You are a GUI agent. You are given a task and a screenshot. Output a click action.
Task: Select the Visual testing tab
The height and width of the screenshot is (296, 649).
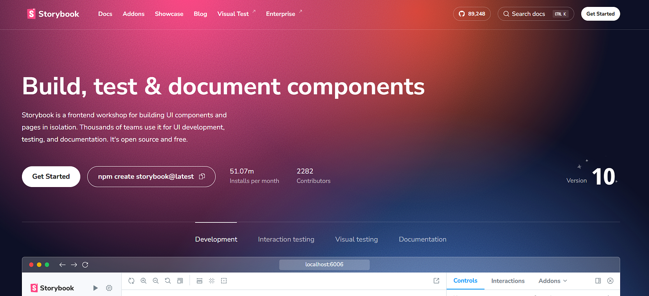click(x=357, y=239)
